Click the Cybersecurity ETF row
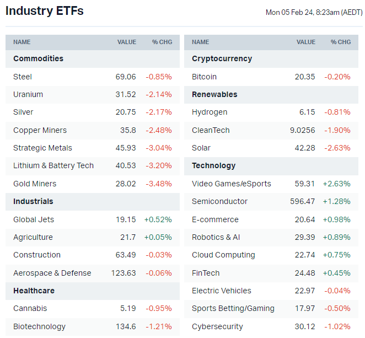 tap(217, 326)
